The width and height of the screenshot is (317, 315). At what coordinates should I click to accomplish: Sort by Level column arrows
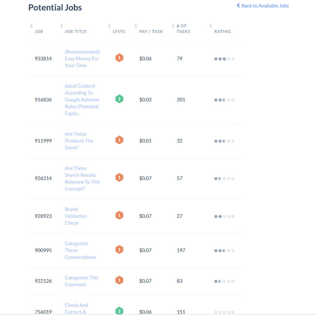click(109, 26)
